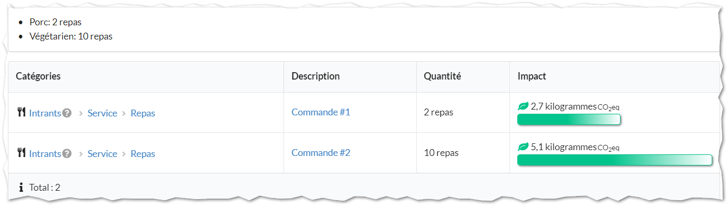This screenshot has width=728, height=206.
Task: Click the 2,7 kilogrammes impact bar
Action: [x=569, y=120]
